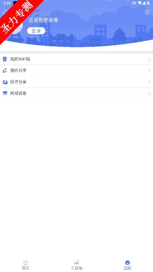Expand the 我的WiFi码 row chevron

pos(149,59)
